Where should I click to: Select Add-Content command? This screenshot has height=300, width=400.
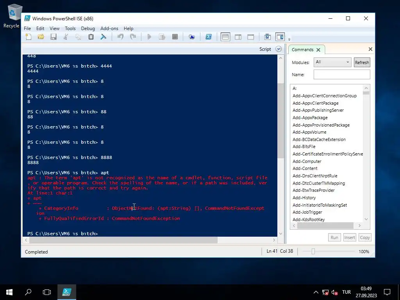click(x=305, y=169)
